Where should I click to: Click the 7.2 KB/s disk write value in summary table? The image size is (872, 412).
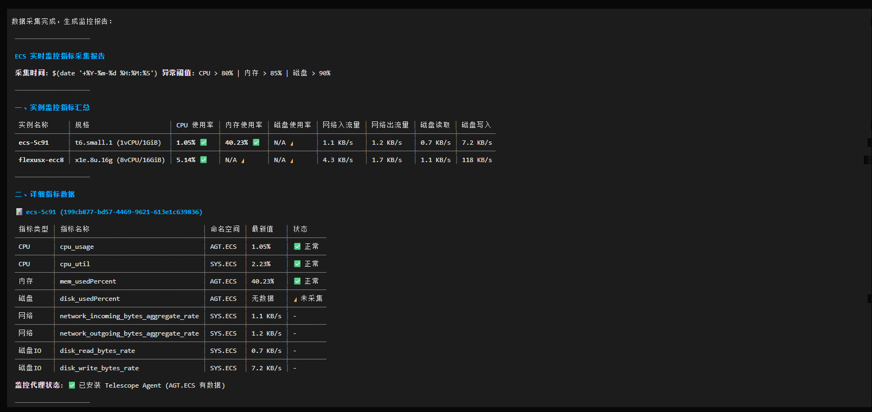pyautogui.click(x=477, y=143)
